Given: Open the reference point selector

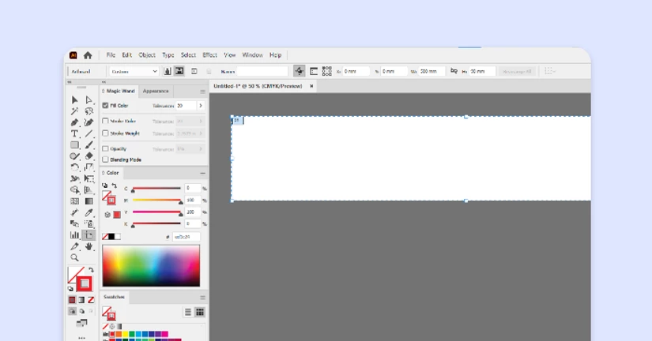Looking at the screenshot, I should click(327, 72).
